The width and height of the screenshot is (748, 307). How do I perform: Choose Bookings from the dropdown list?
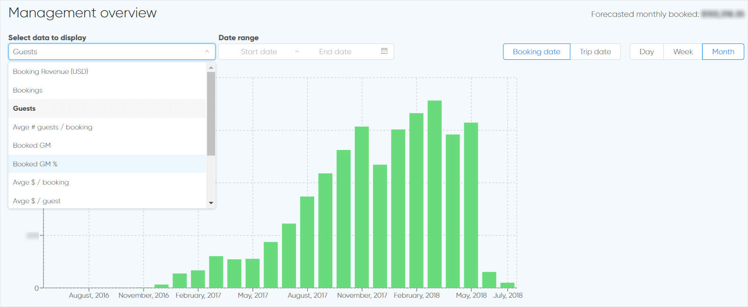107,90
